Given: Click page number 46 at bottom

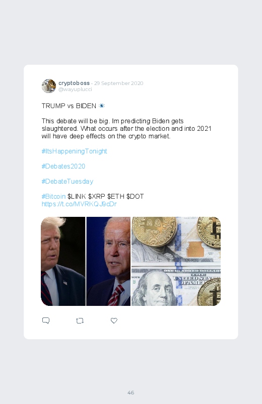Looking at the screenshot, I should click(131, 392).
